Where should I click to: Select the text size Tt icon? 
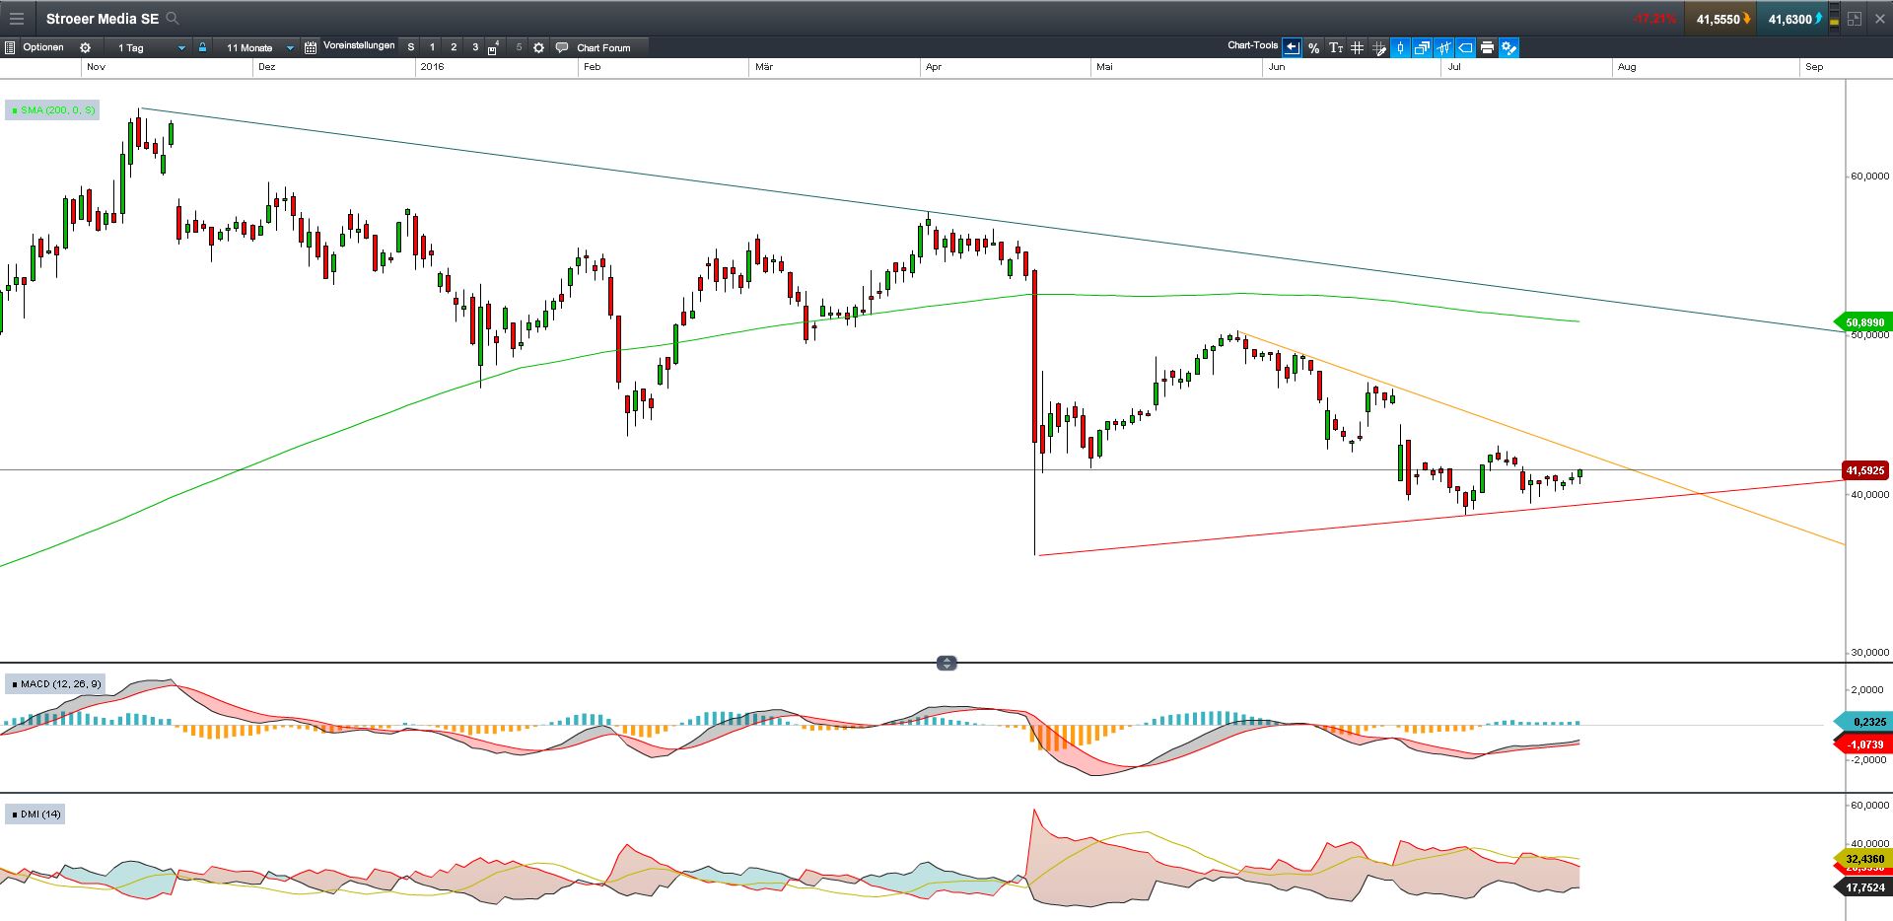tap(1337, 47)
